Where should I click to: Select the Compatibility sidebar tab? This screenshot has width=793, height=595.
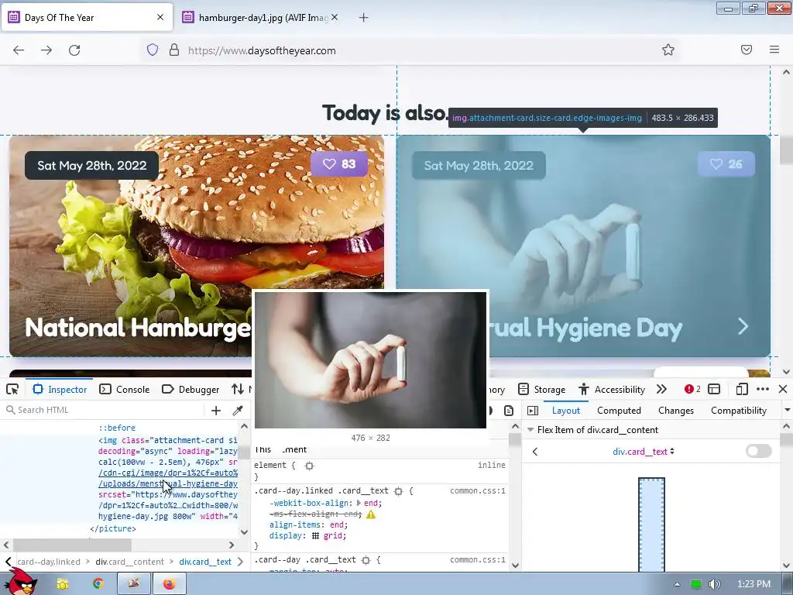(739, 411)
